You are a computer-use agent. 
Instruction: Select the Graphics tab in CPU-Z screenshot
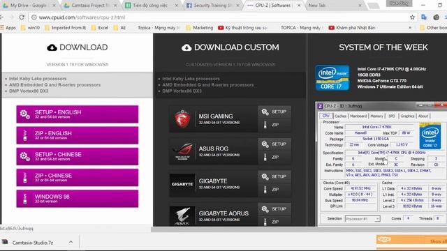(407, 116)
